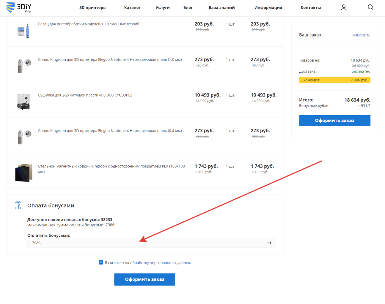385x304 pixels.
Task: Click the bonus payment gift icon
Action: click(18, 205)
